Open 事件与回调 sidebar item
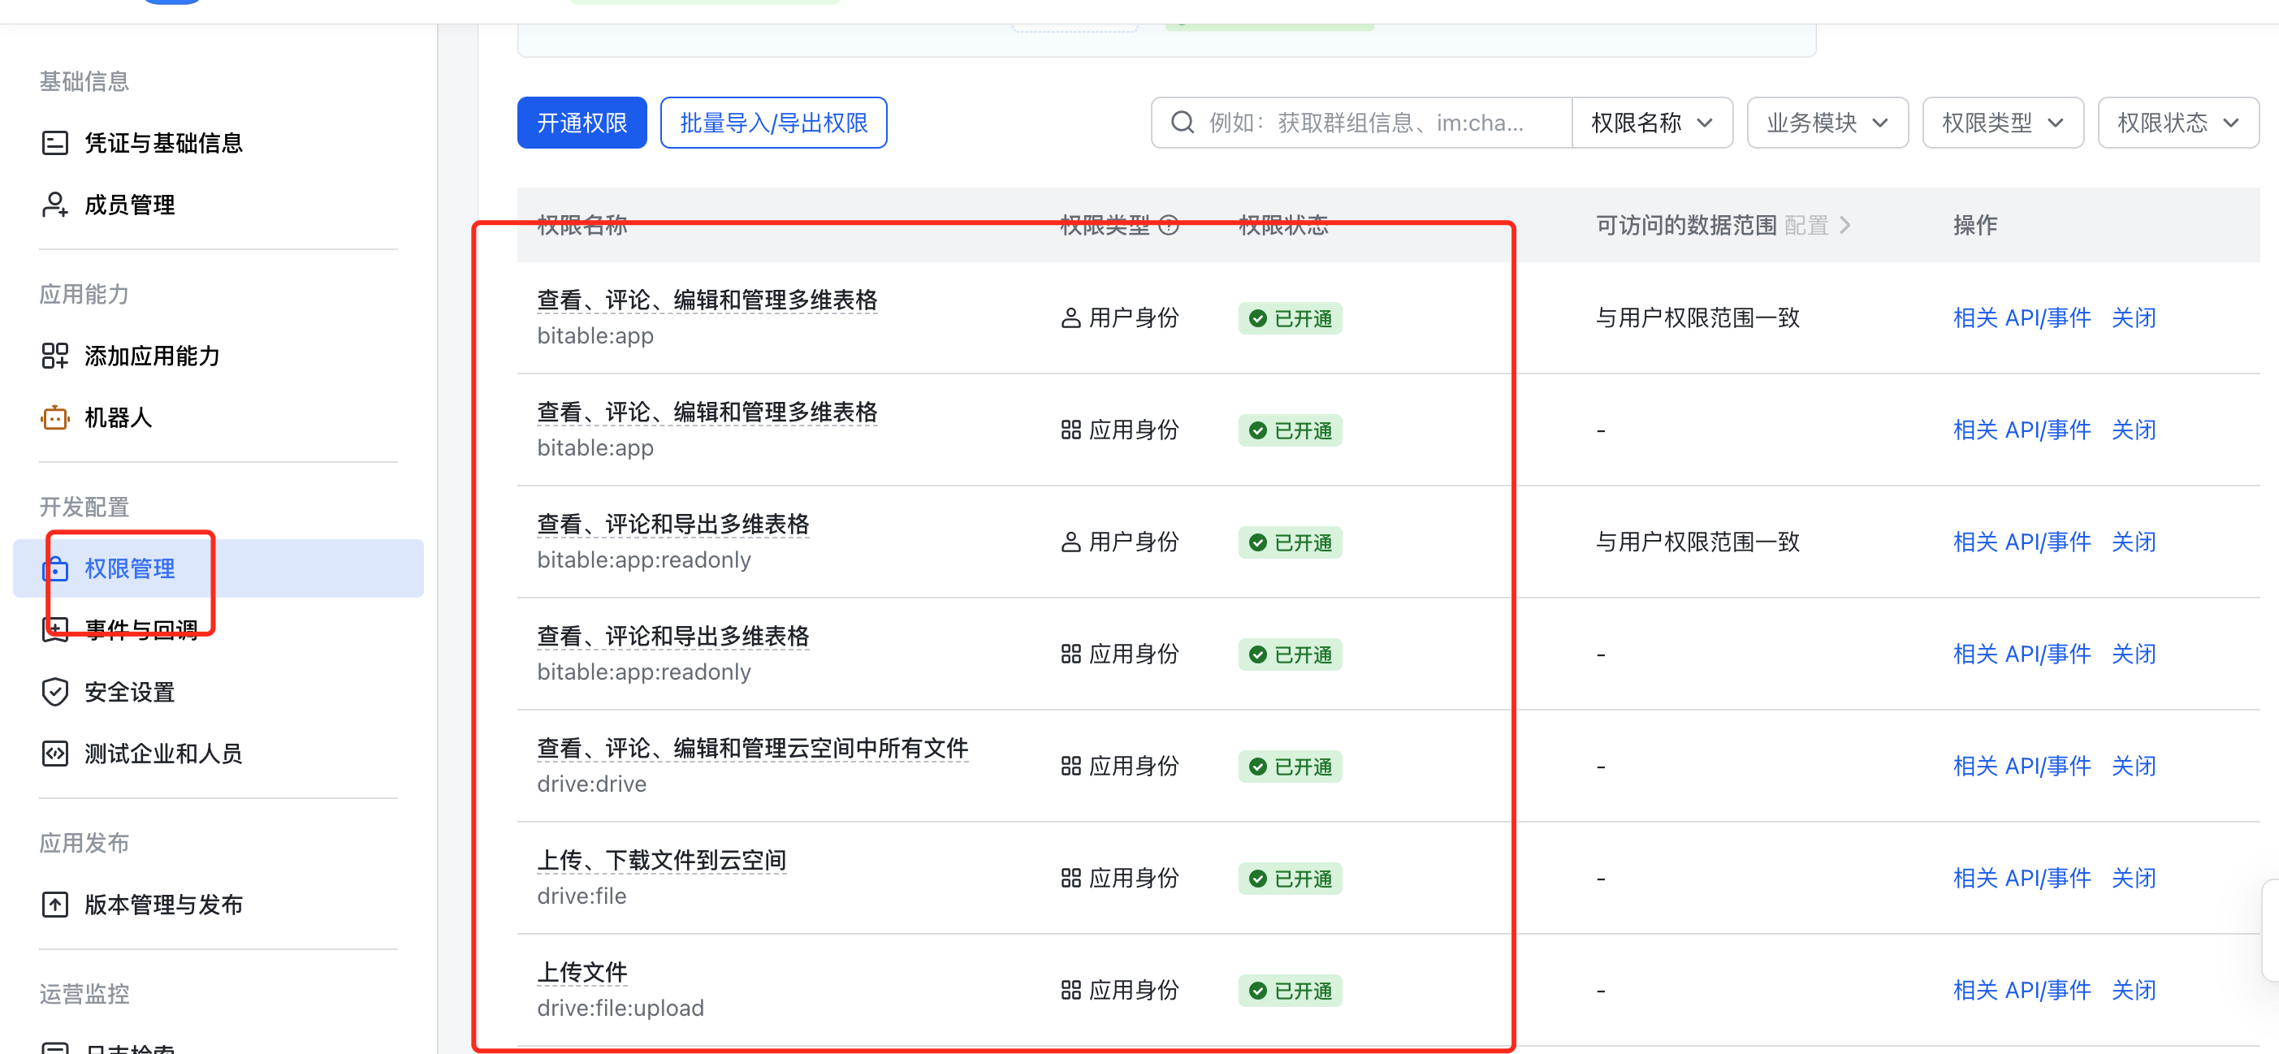The width and height of the screenshot is (2279, 1054). coord(141,629)
